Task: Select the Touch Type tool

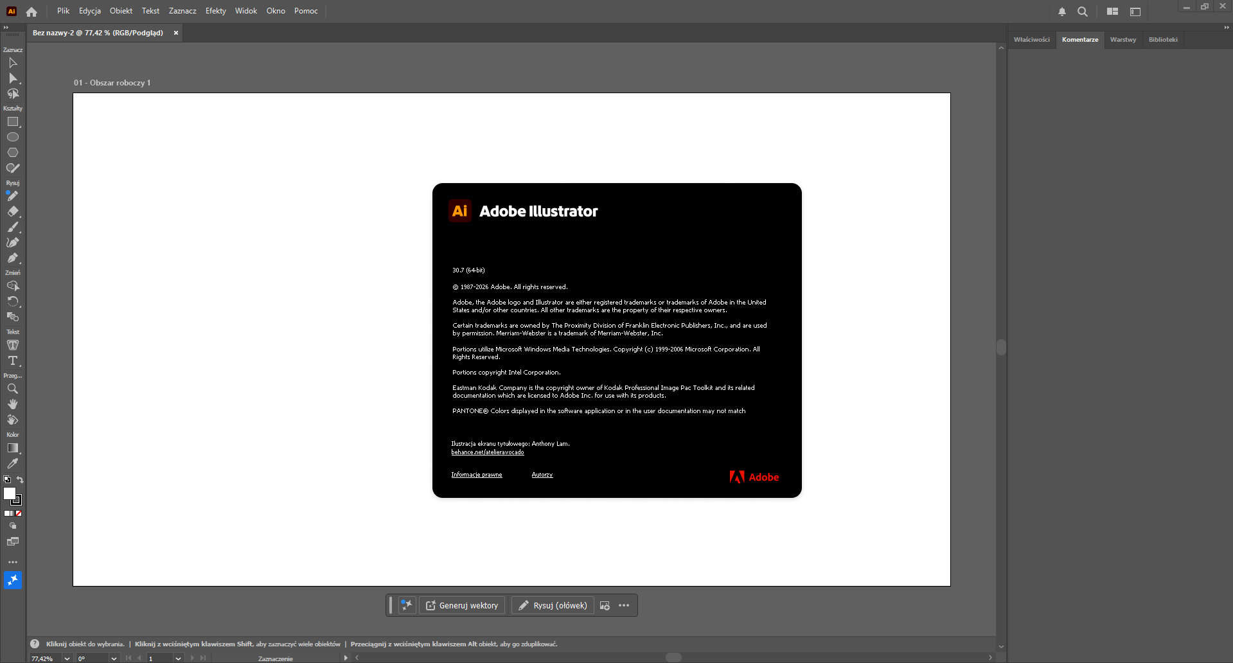Action: tap(13, 345)
